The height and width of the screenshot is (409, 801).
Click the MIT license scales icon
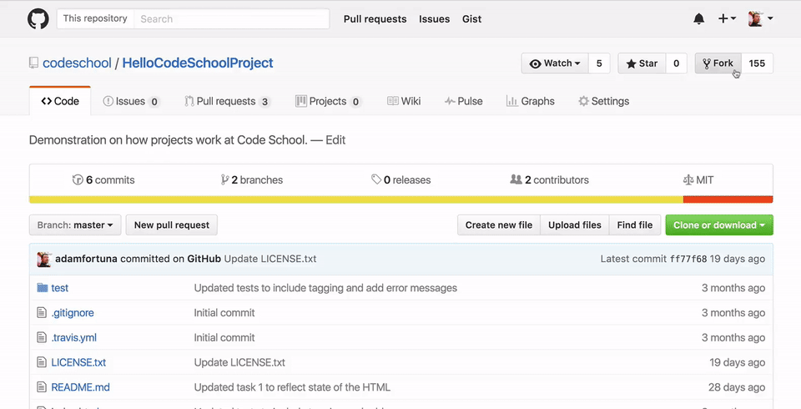[688, 180]
